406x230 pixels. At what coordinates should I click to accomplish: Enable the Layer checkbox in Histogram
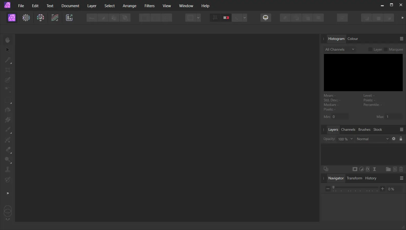[x=370, y=49]
